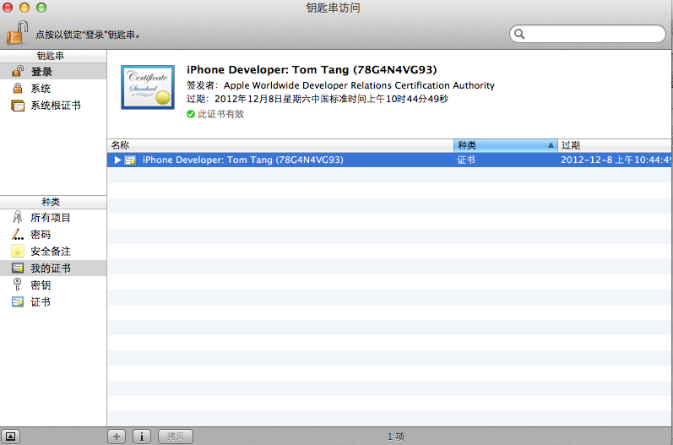
Task: Toggle the keychain list visibility button
Action: coord(10,437)
